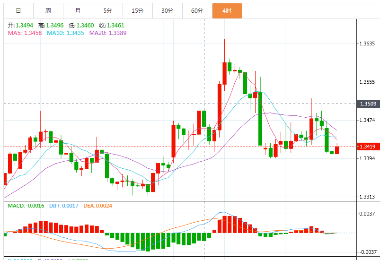Screen dimensions: 380x260
Task: Click the DEA: 0.0024 label
Action: 97,206
